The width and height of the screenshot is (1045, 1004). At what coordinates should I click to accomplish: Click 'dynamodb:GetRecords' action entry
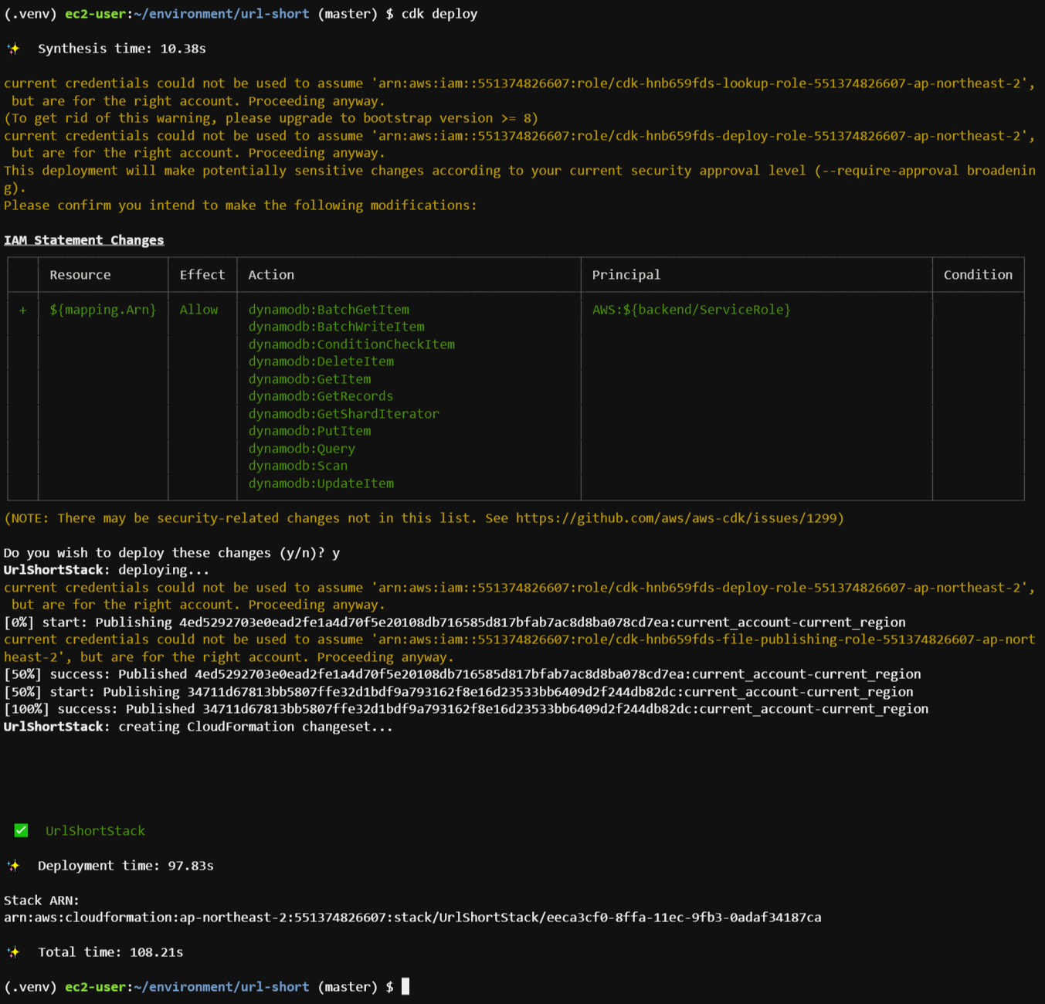pos(321,396)
